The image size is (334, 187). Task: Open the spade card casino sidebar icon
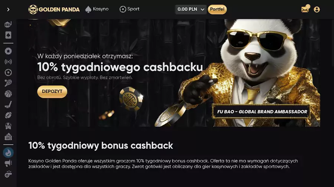8,35
